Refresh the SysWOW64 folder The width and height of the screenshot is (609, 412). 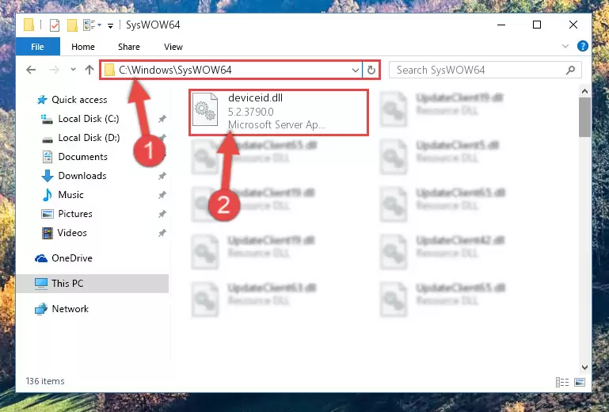[371, 71]
